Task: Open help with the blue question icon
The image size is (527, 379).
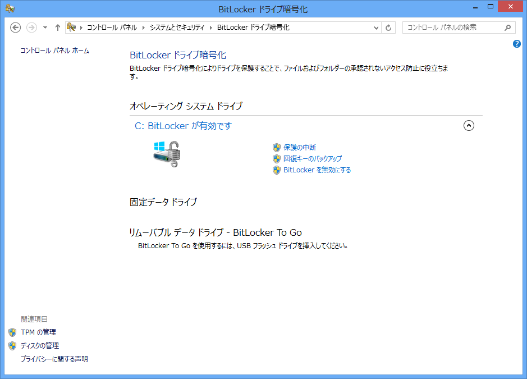Action: 516,44
